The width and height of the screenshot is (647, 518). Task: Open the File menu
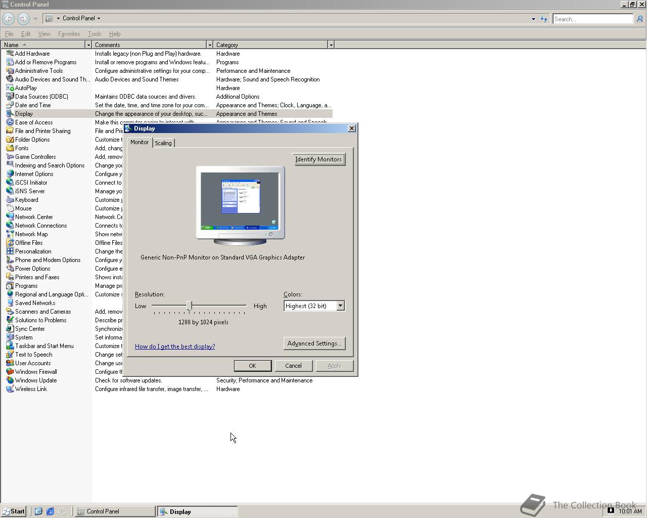pyautogui.click(x=9, y=34)
